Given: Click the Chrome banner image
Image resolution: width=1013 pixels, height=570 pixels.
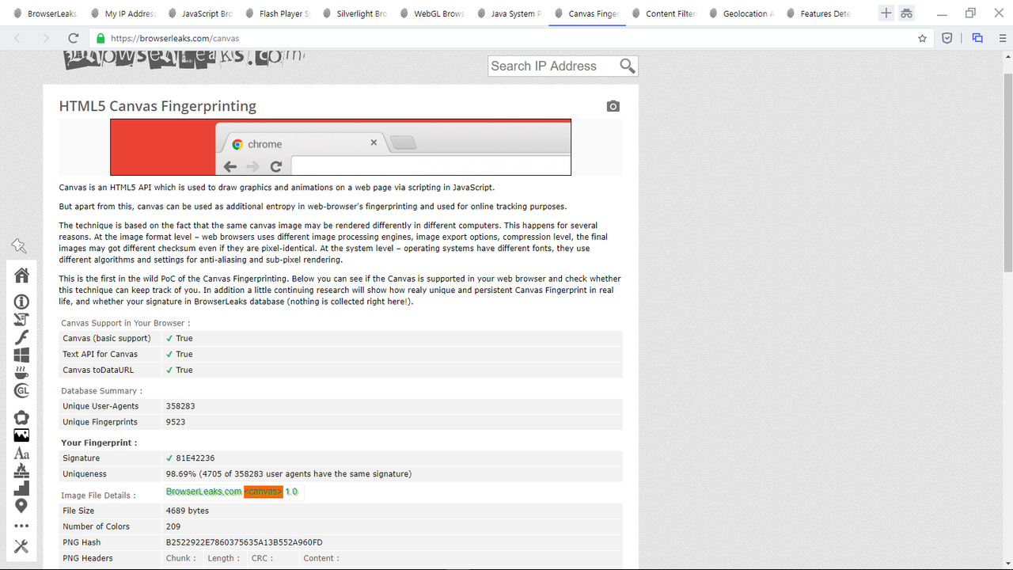Looking at the screenshot, I should click(340, 147).
